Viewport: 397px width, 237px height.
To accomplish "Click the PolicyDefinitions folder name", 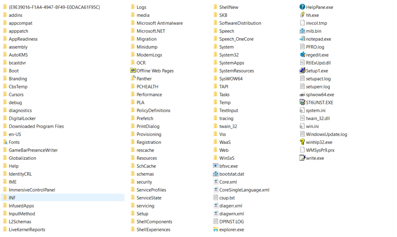I will click(x=154, y=111).
